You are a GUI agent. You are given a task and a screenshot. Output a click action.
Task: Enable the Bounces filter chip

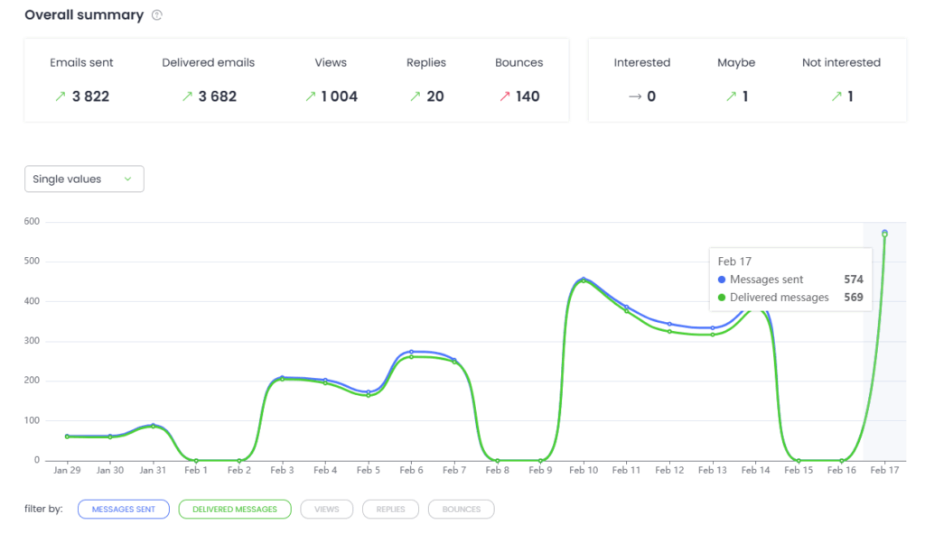pyautogui.click(x=461, y=510)
